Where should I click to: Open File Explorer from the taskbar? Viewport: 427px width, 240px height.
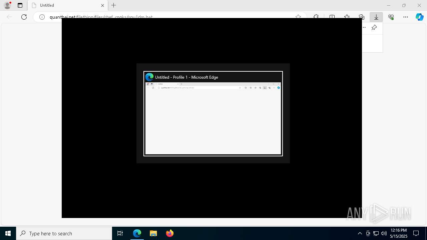pos(153,233)
